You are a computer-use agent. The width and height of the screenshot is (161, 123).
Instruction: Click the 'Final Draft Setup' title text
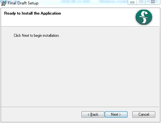(23, 3)
